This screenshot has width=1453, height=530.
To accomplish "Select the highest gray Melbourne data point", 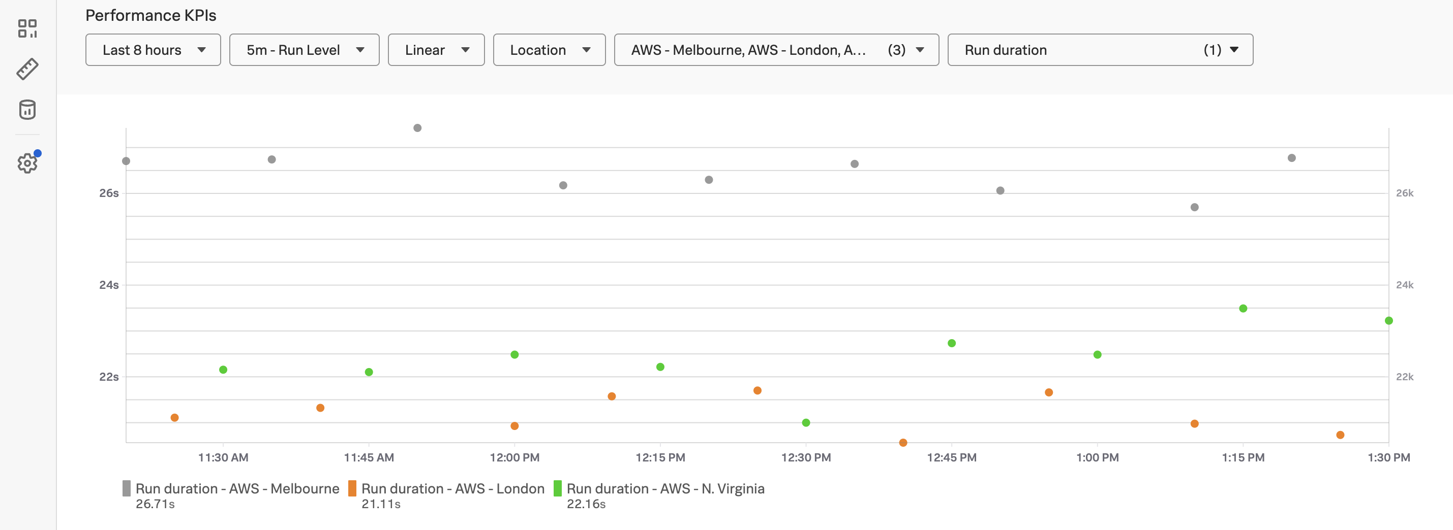I will [417, 128].
